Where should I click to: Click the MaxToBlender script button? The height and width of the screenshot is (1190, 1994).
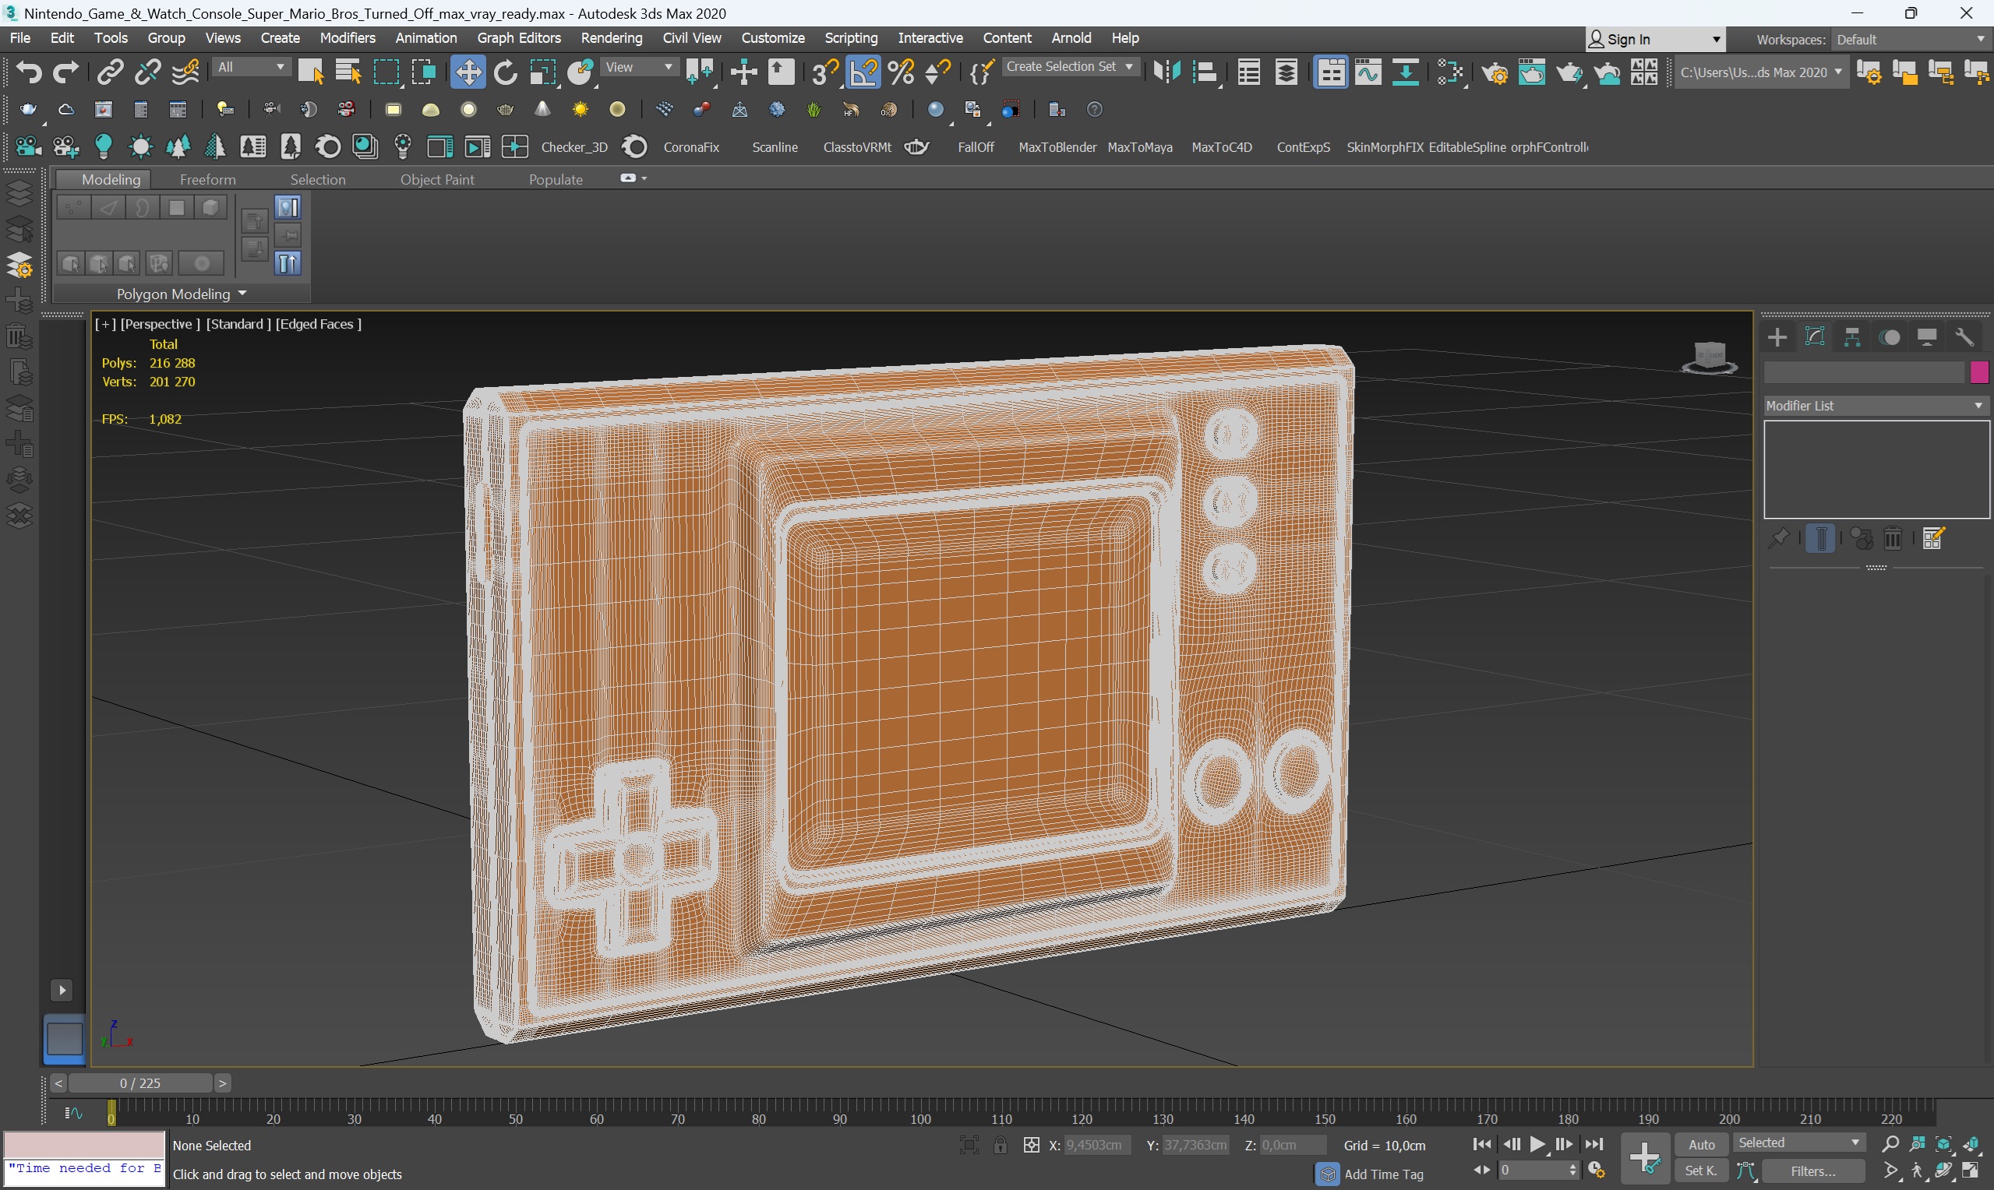coord(1057,147)
